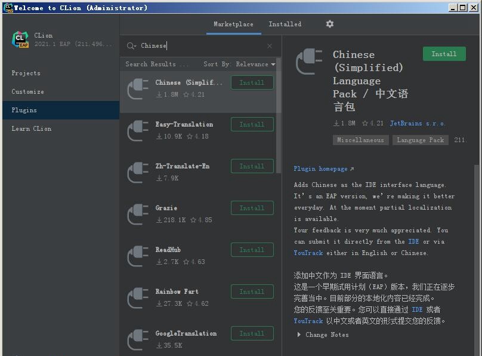482x356 pixels.
Task: Click the CLion EAP logo
Action: pyautogui.click(x=20, y=39)
